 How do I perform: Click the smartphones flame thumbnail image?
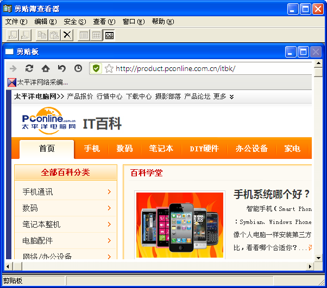[x=180, y=225]
